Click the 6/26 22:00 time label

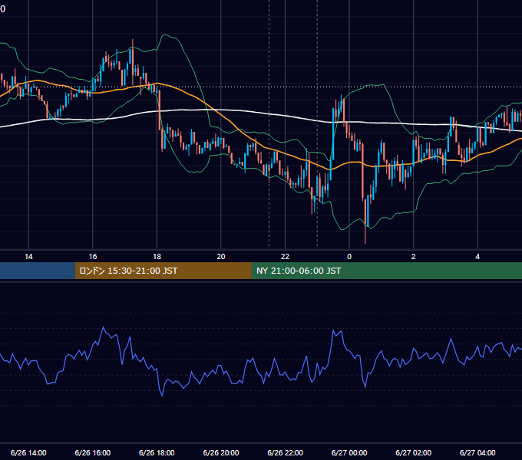[286, 452]
